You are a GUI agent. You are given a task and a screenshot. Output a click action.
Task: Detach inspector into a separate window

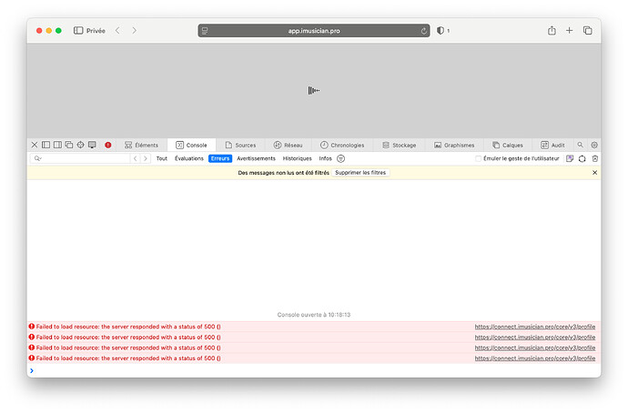[68, 145]
